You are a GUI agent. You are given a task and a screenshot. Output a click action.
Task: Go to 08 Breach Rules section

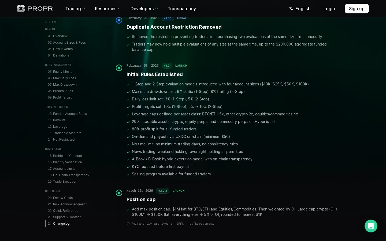coord(60,91)
